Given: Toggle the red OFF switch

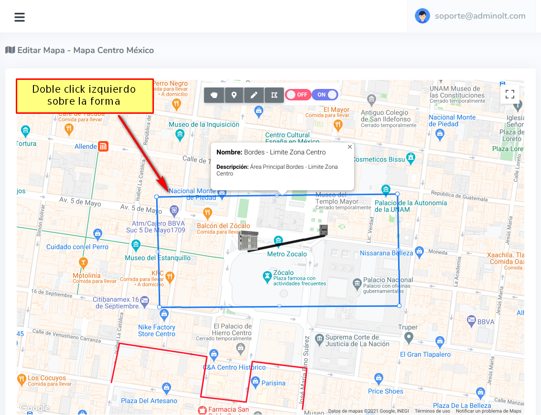Looking at the screenshot, I should tap(298, 95).
